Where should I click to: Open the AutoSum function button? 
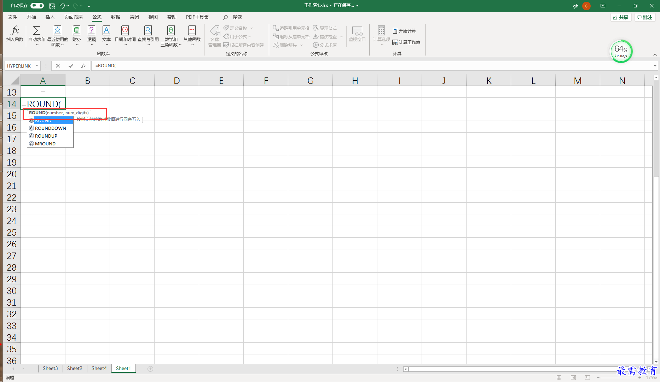36,35
